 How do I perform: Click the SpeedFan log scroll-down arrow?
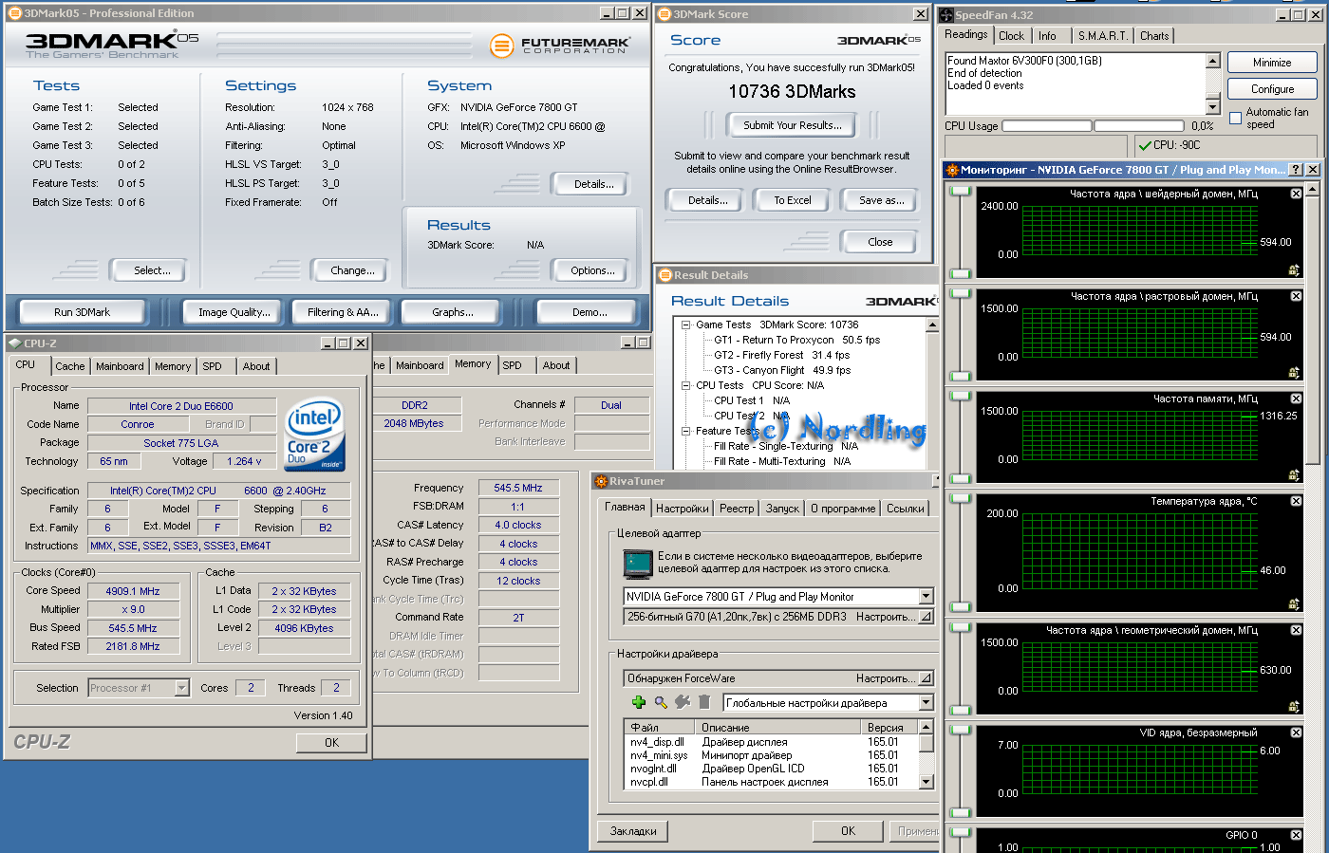tap(1212, 106)
